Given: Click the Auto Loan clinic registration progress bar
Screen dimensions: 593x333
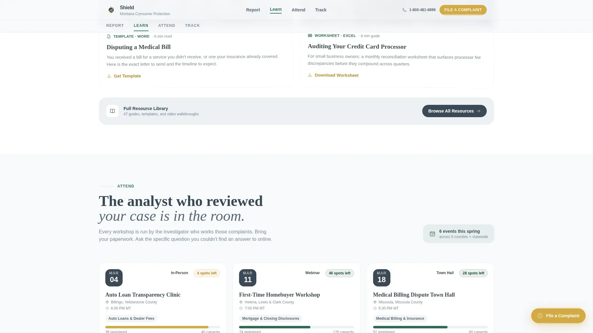Looking at the screenshot, I should (x=162, y=327).
